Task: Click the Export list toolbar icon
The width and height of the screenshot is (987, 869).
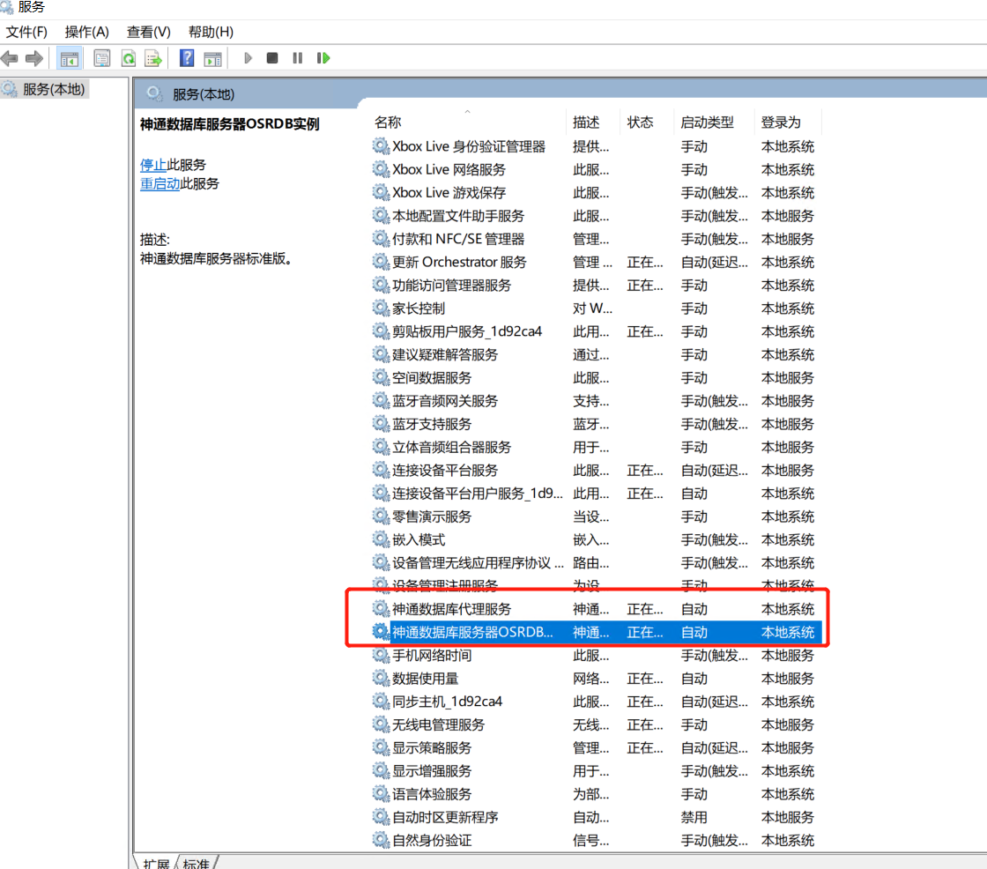Action: [153, 58]
